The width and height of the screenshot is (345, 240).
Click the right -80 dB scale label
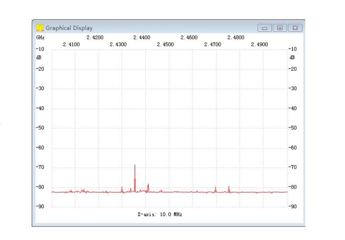click(x=292, y=187)
